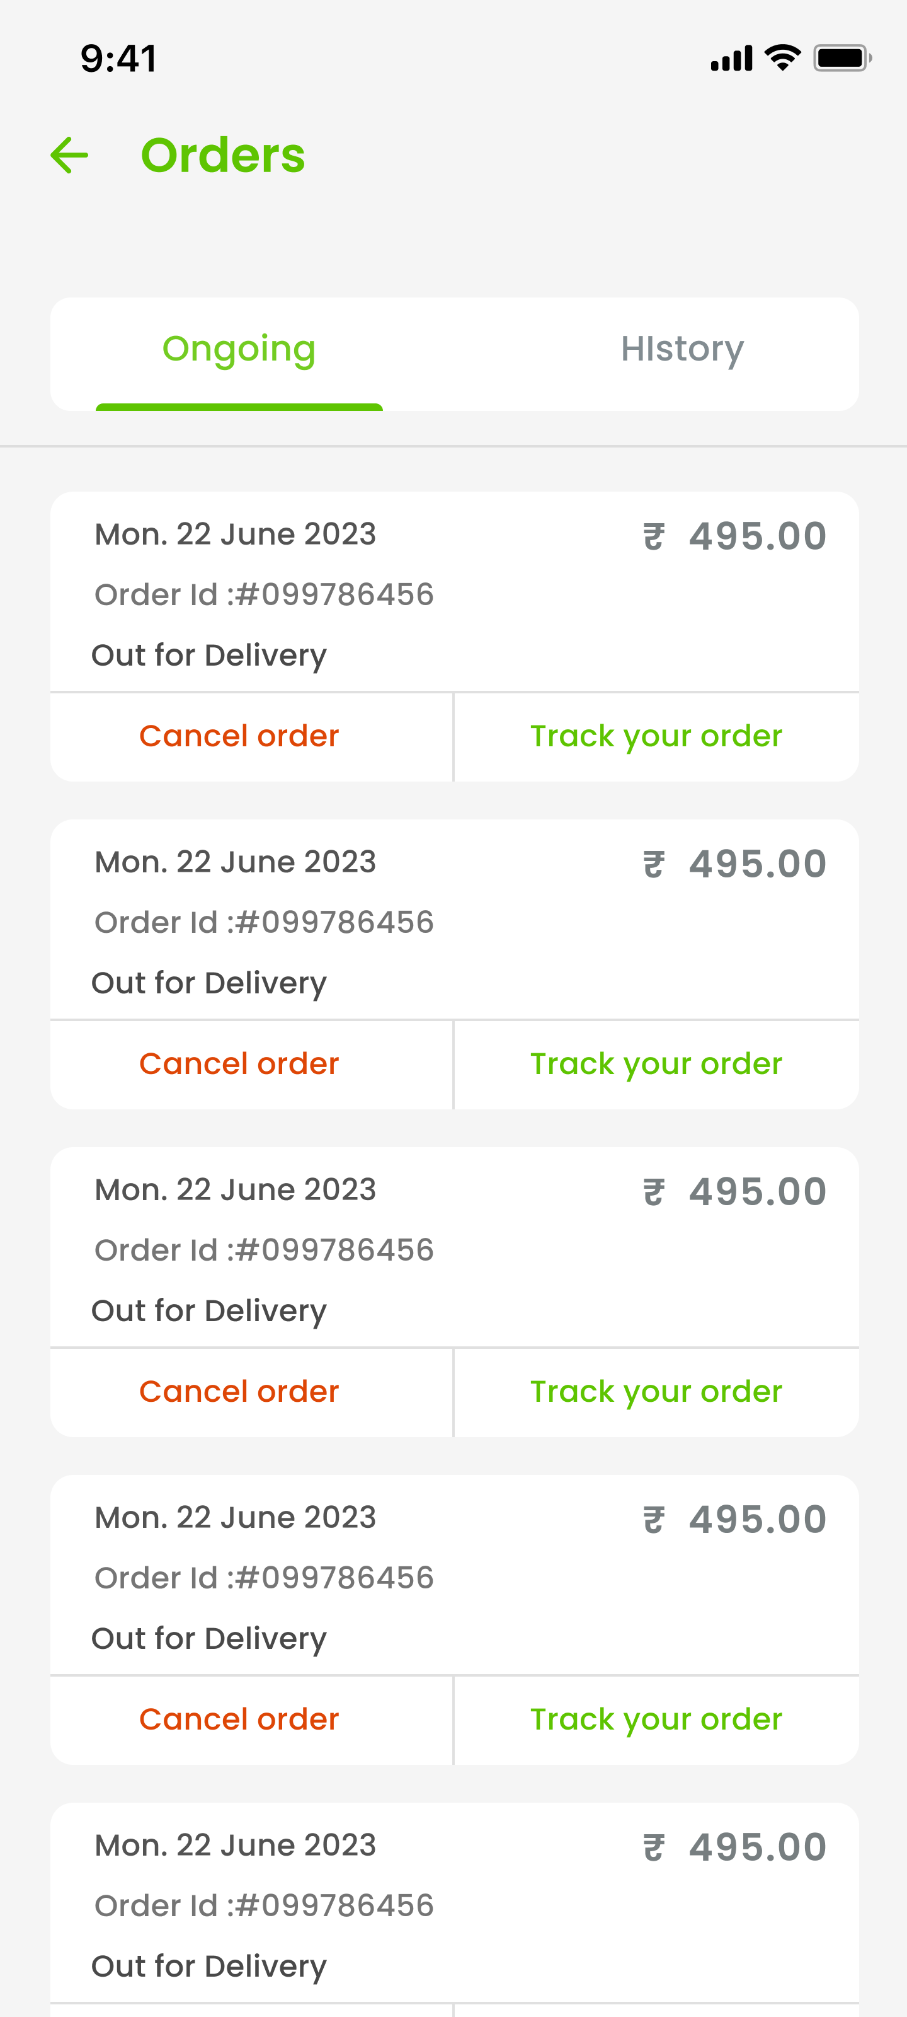Tap the Wi-Fi status icon

pyautogui.click(x=782, y=58)
